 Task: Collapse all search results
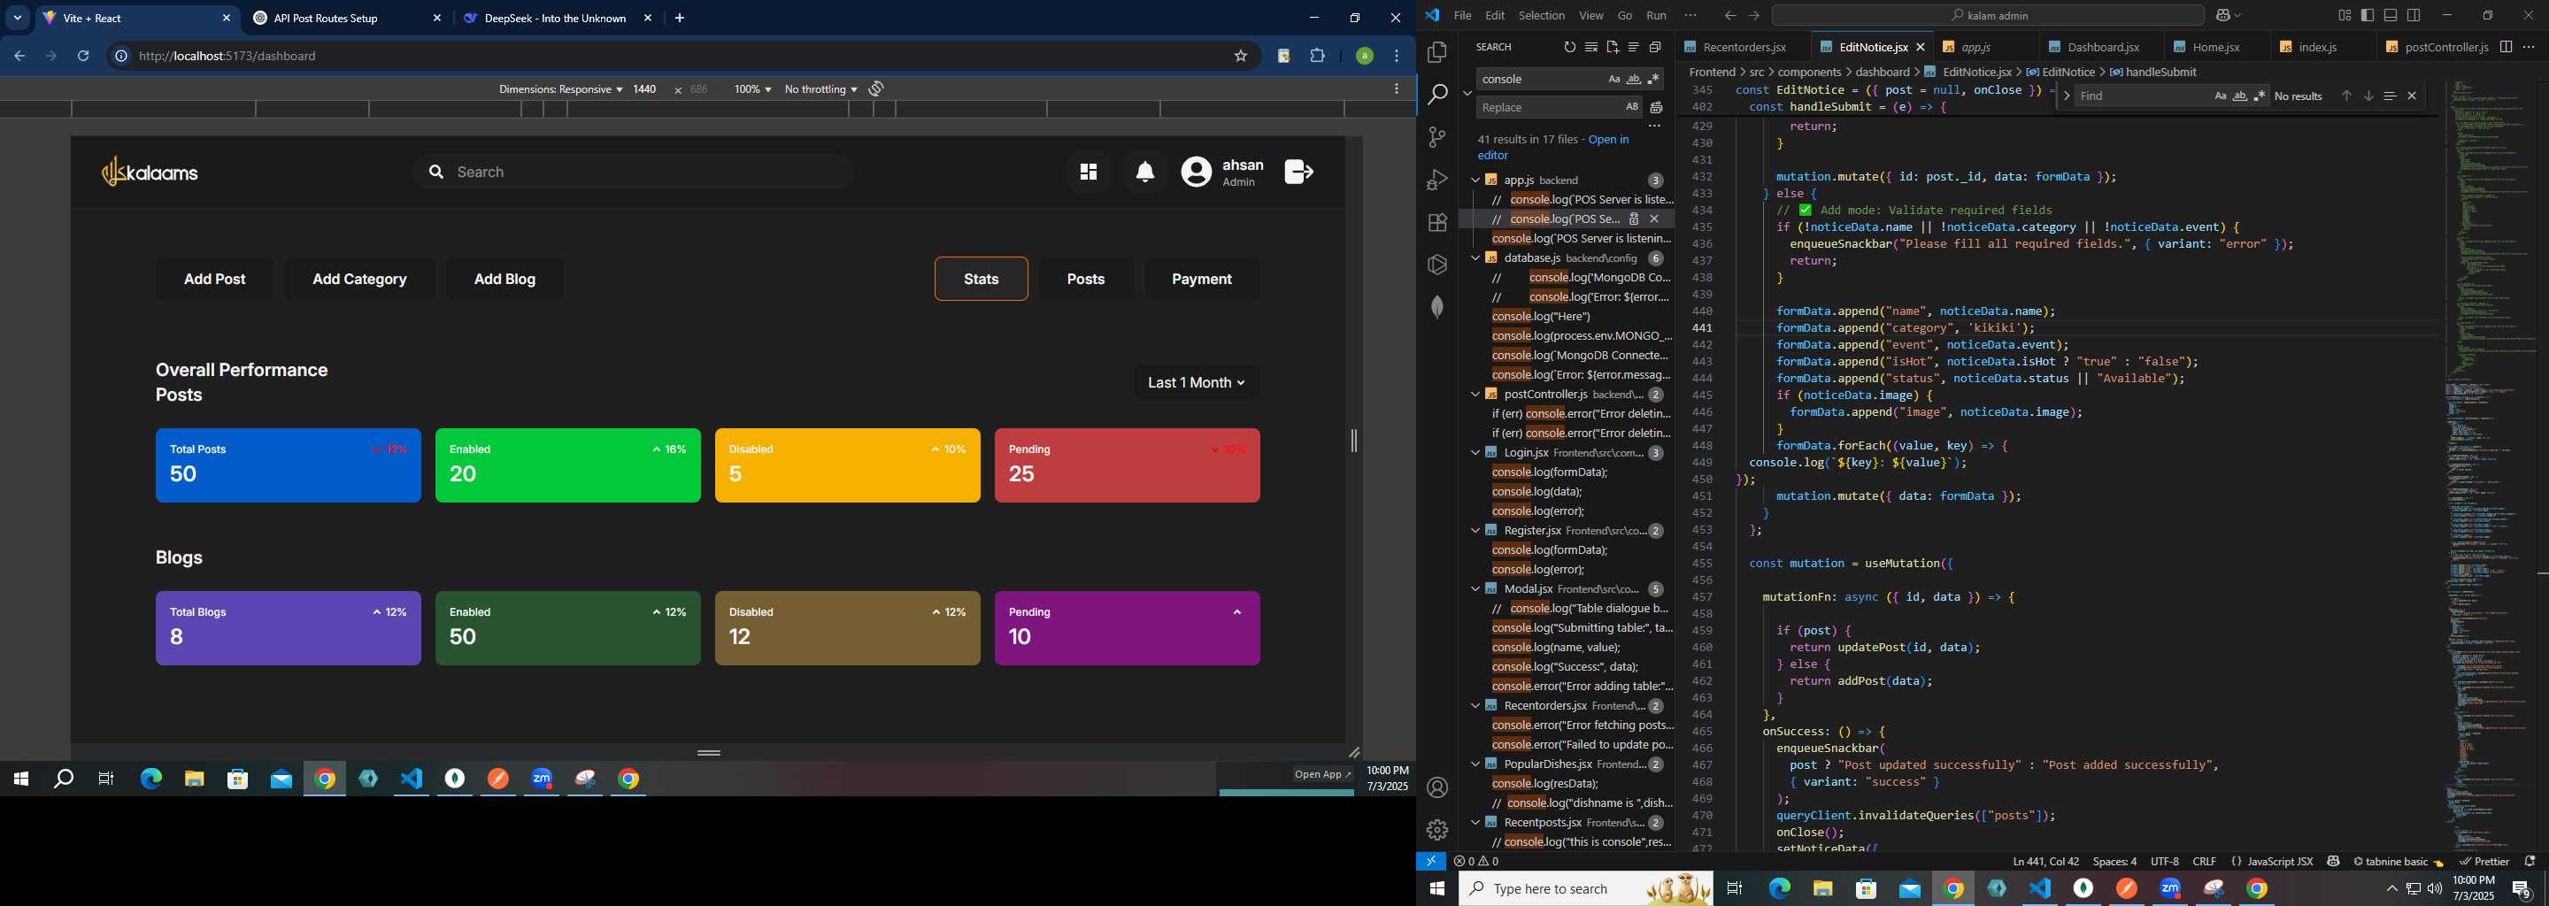[1654, 48]
